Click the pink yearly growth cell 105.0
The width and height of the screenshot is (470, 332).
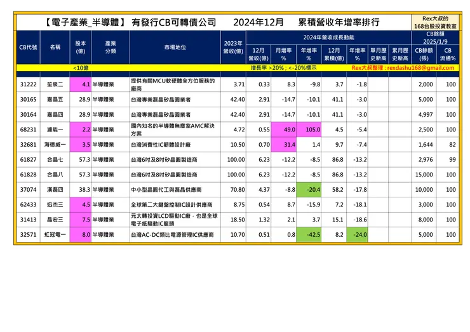click(309, 129)
